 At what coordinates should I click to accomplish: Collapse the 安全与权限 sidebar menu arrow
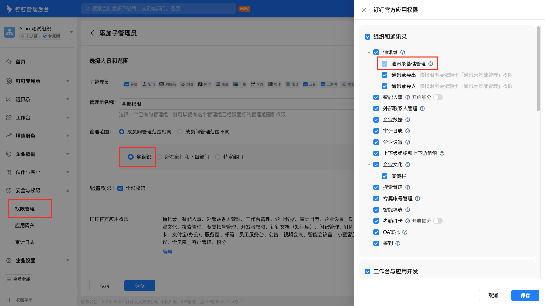68,190
